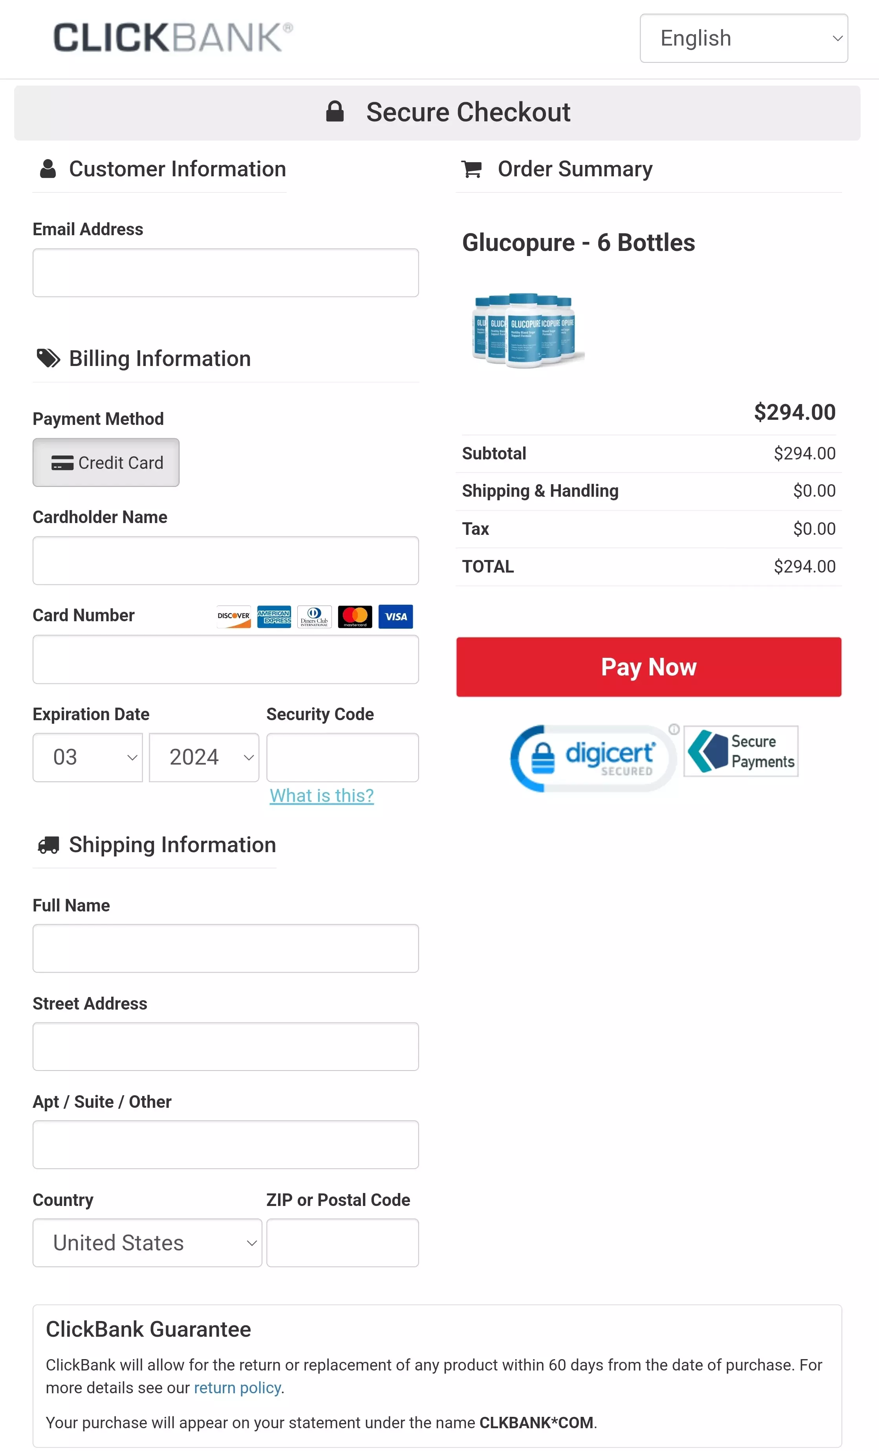
Task: Click the Customer Information person icon
Action: (x=48, y=169)
